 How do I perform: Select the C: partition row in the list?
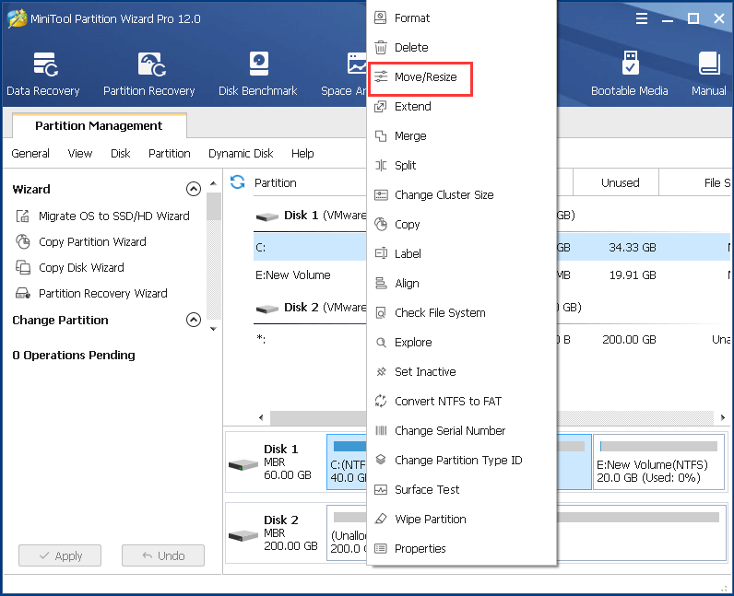[310, 247]
